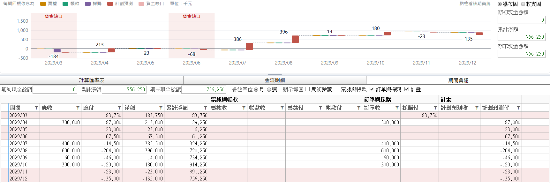Screen dimensions: 550x183
Task: Set the 彙總單位 to 週
Action: tap(269, 90)
